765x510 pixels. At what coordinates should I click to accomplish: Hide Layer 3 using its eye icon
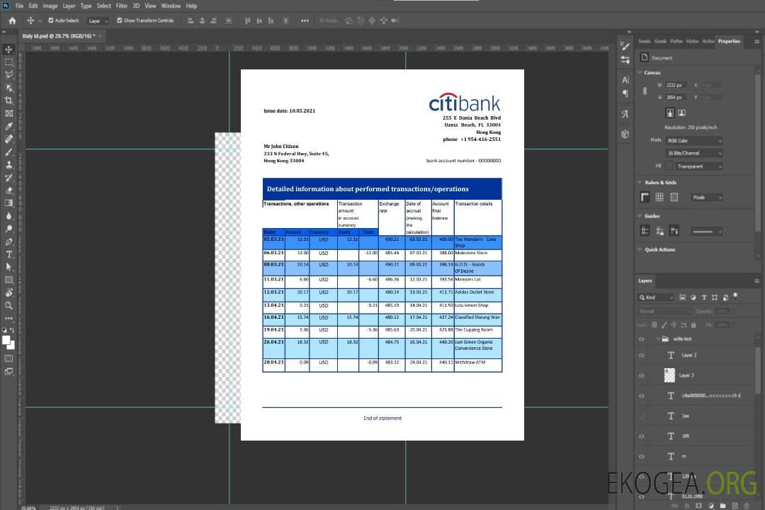coord(642,375)
